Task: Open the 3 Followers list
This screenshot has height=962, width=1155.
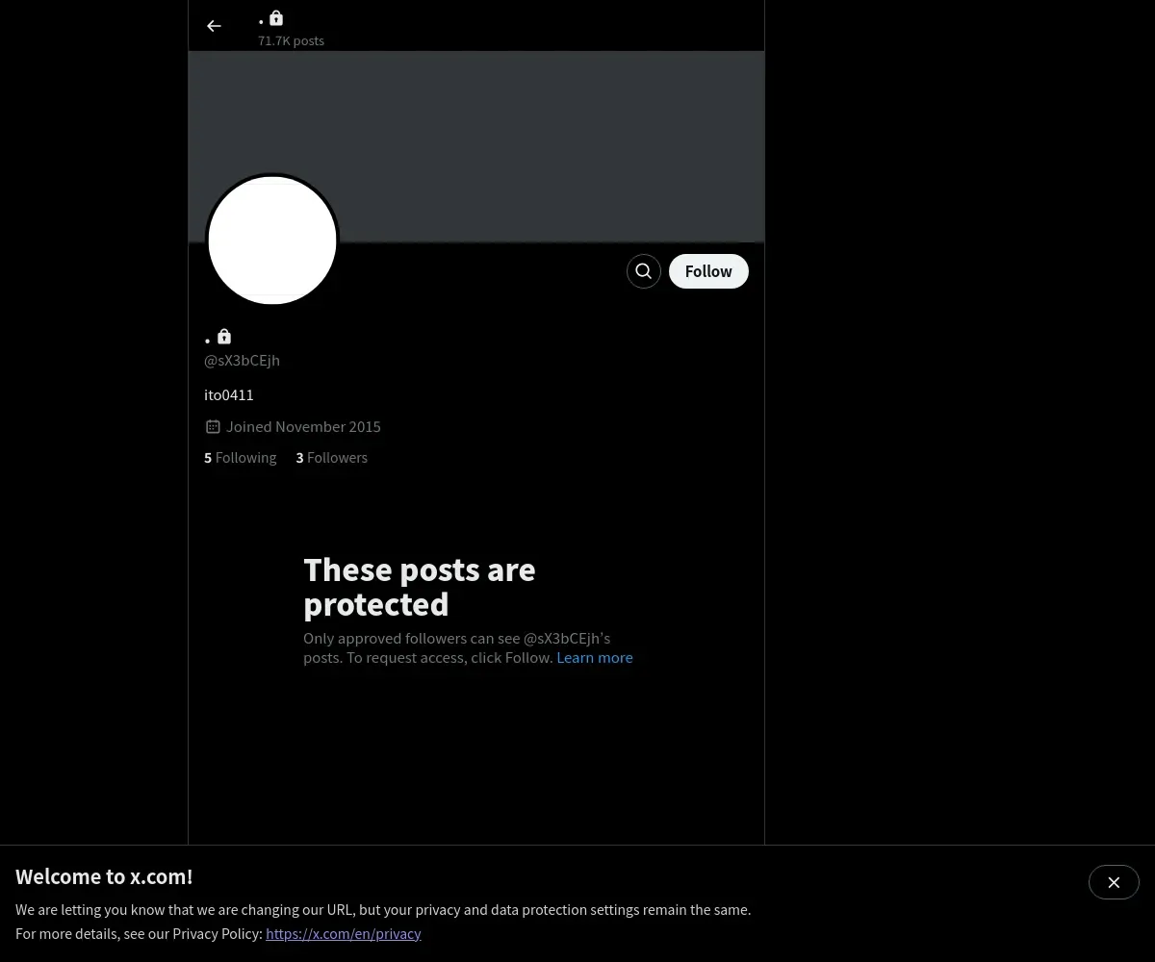Action: coord(332,458)
